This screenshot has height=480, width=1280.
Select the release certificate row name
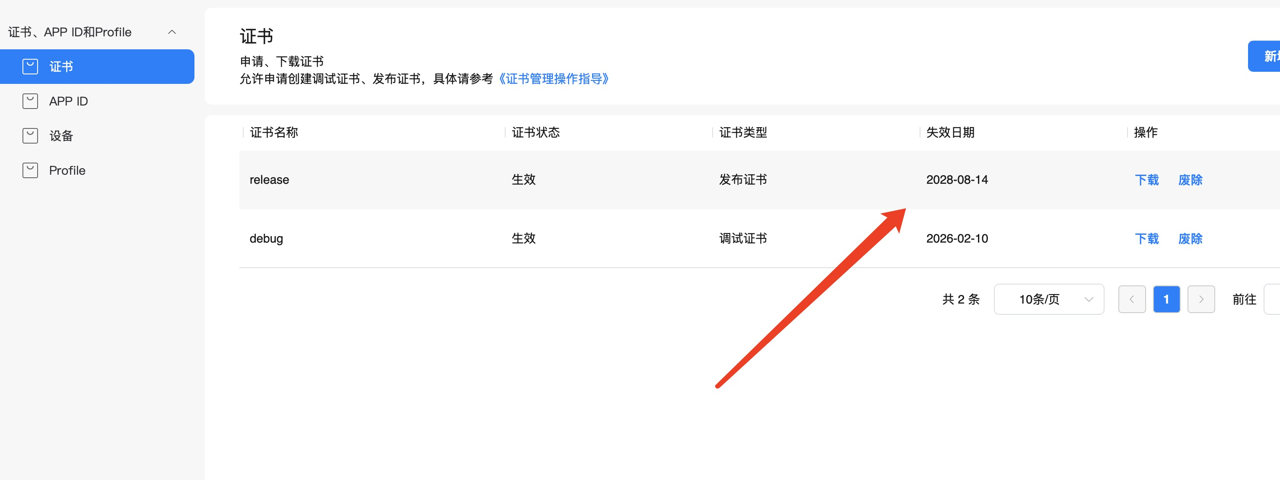[269, 180]
